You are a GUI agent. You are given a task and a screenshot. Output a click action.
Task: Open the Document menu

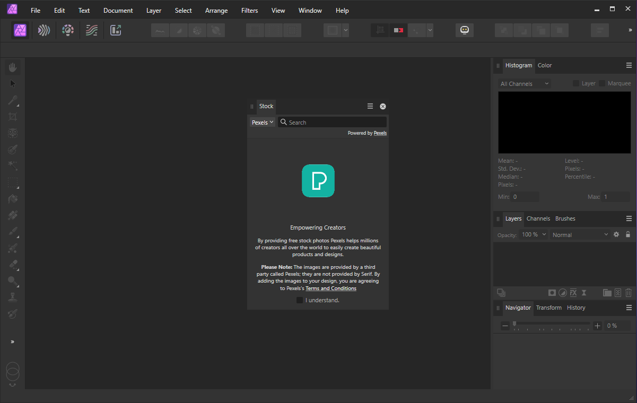[118, 11]
